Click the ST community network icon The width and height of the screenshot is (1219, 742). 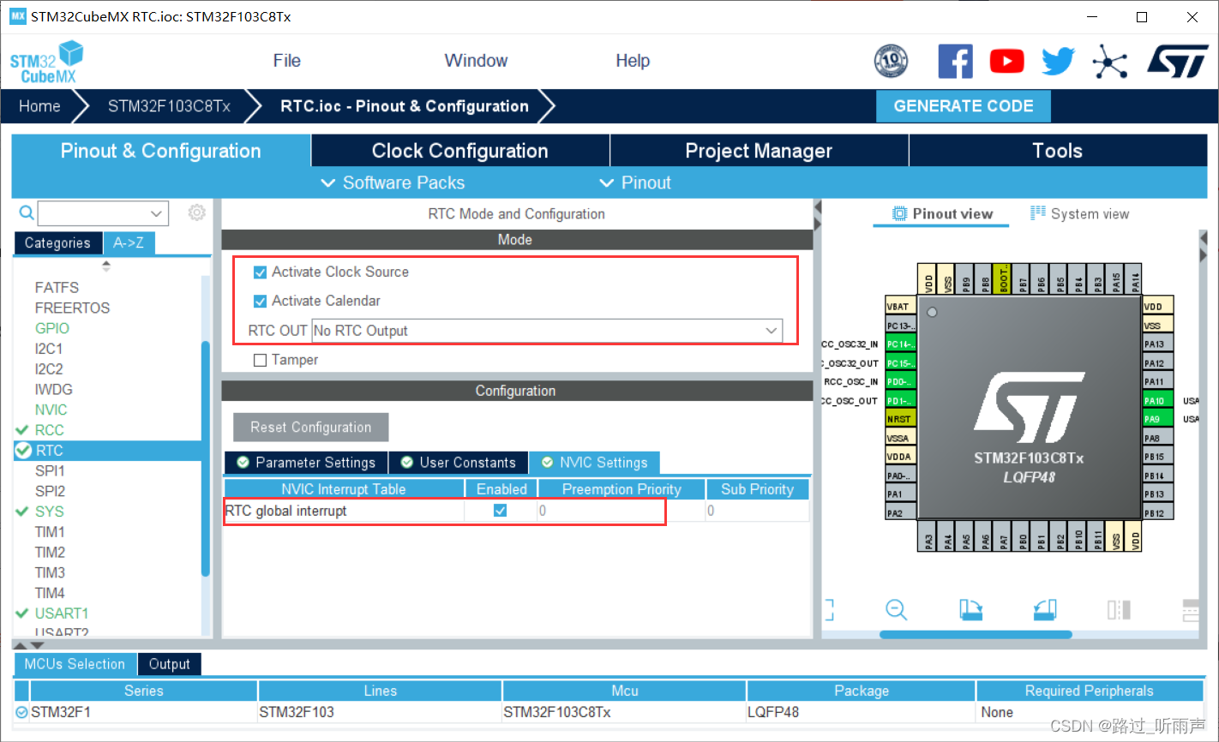pyautogui.click(x=1109, y=62)
